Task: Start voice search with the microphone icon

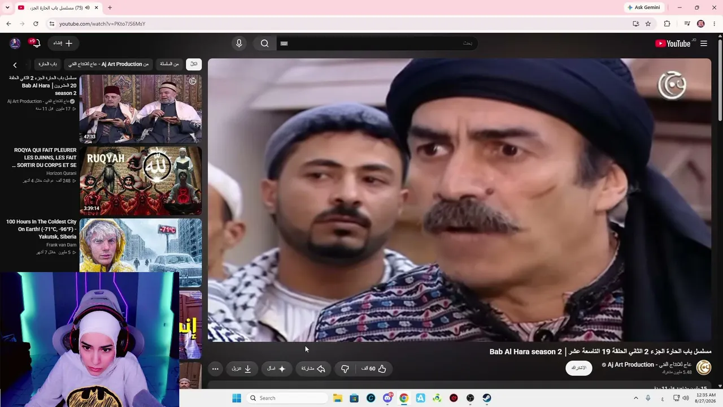Action: click(x=239, y=44)
